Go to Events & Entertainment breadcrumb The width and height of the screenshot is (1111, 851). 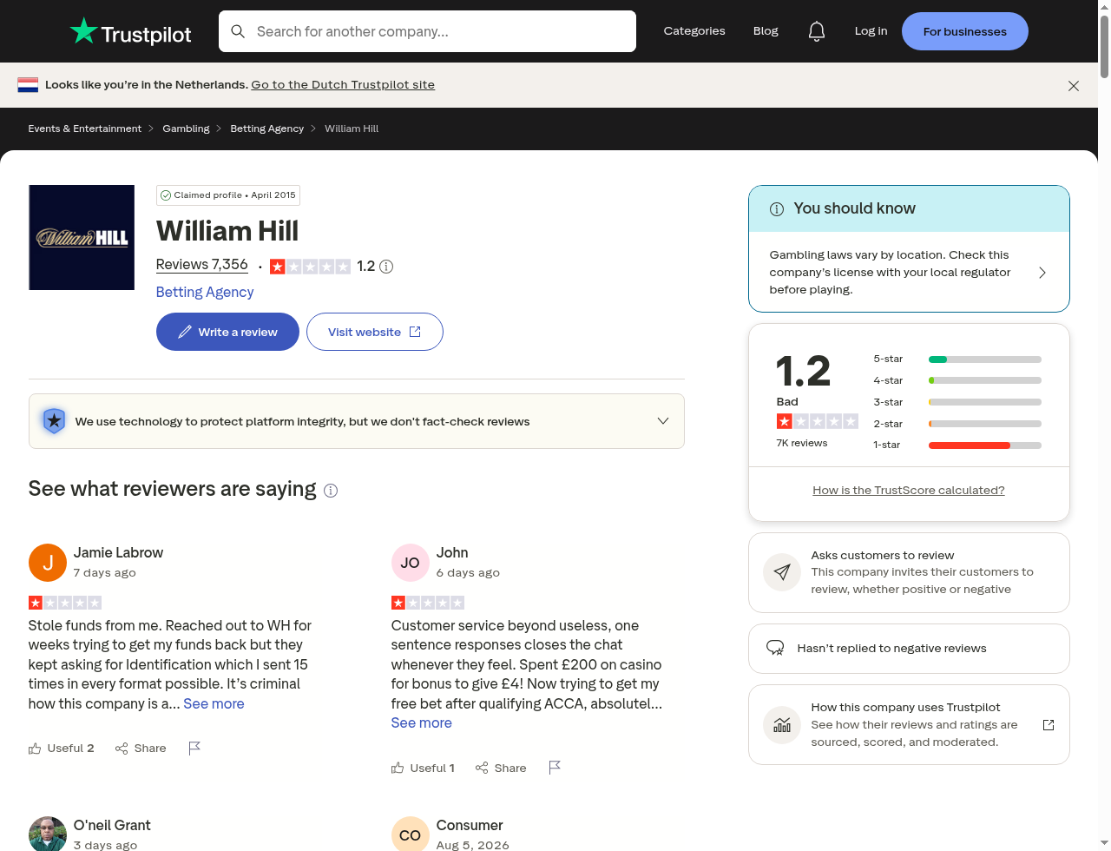[85, 129]
